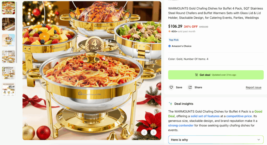This screenshot has height=145, width=267.
Task: Click the Share arrow icon
Action: click(190, 87)
